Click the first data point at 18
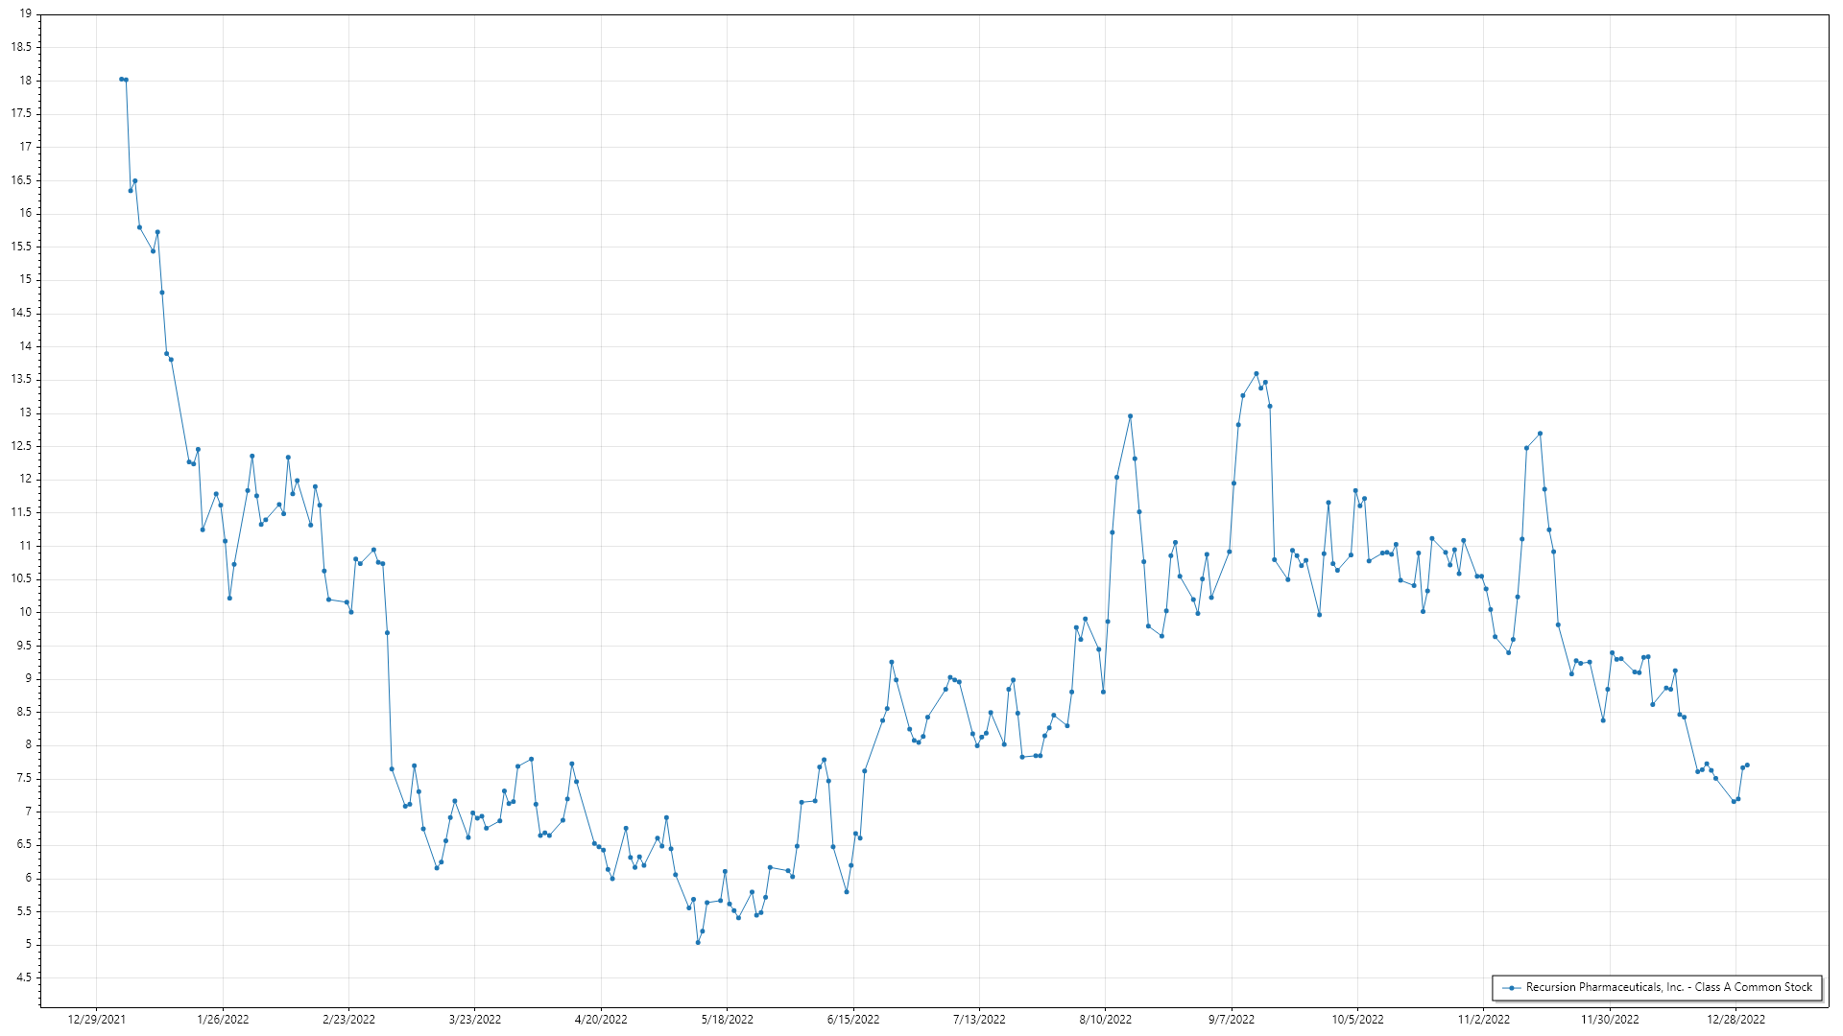Viewport: 1843px width, 1036px height. (121, 79)
